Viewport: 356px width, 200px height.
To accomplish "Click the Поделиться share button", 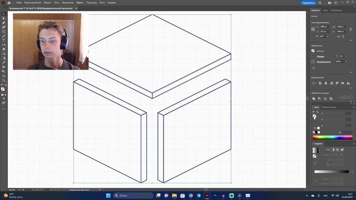I will (309, 3).
